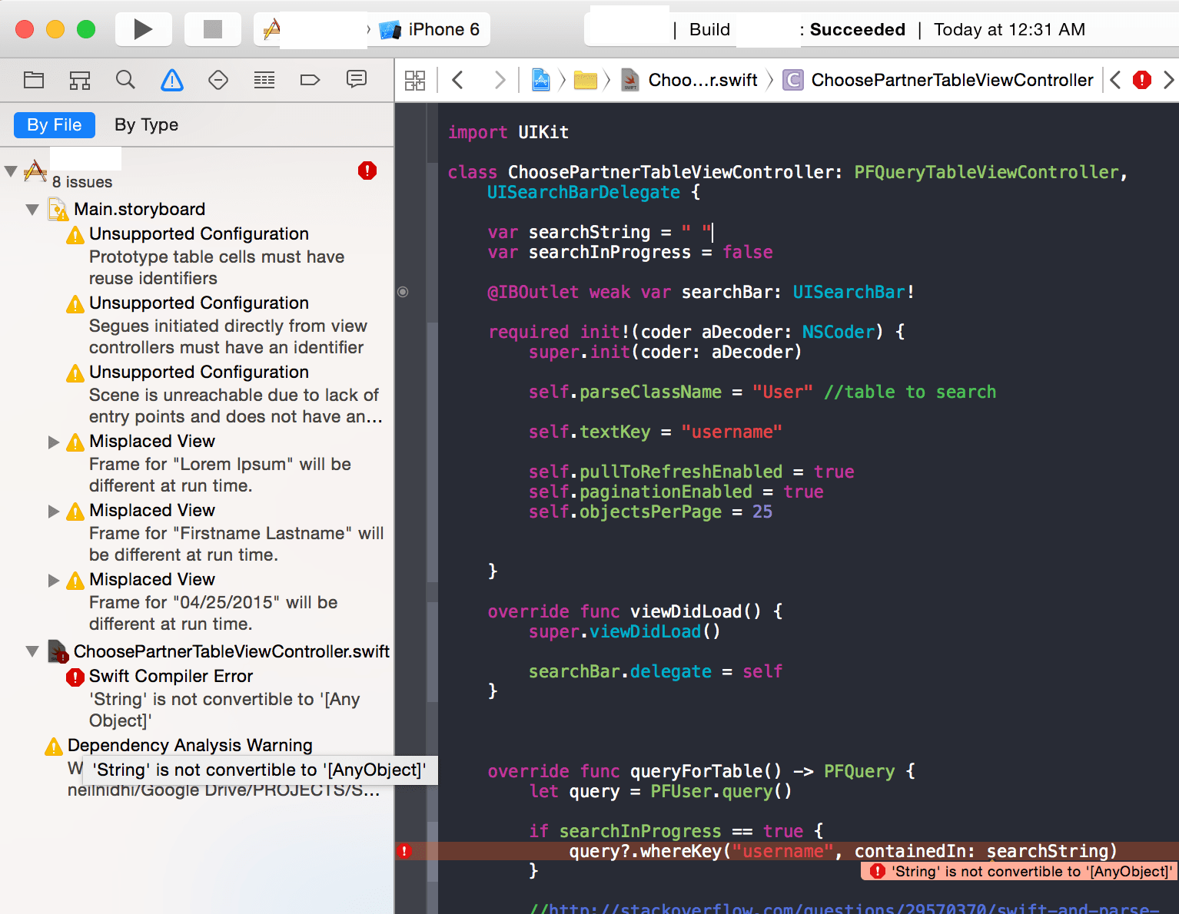Image resolution: width=1179 pixels, height=914 pixels.
Task: Expand the Misplaced View "04/25/2015" issue
Action: click(54, 580)
